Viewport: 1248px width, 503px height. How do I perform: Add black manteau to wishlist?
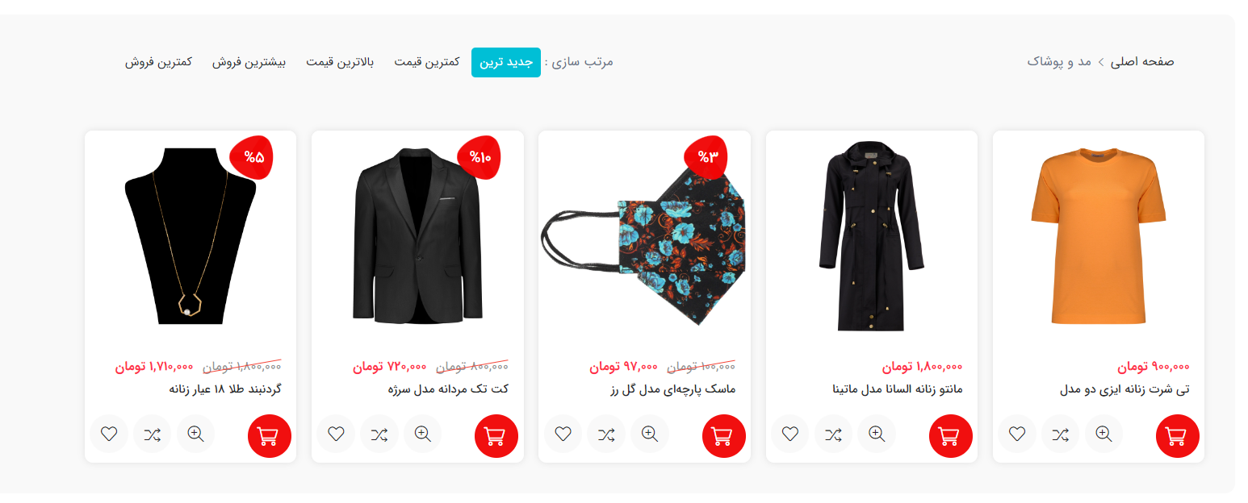tap(790, 434)
